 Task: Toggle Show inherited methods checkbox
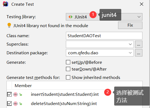68,77
